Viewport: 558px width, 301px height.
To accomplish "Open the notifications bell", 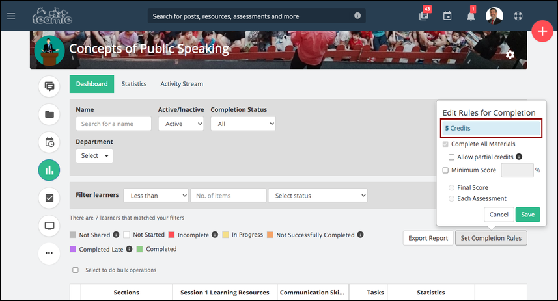I will click(471, 16).
